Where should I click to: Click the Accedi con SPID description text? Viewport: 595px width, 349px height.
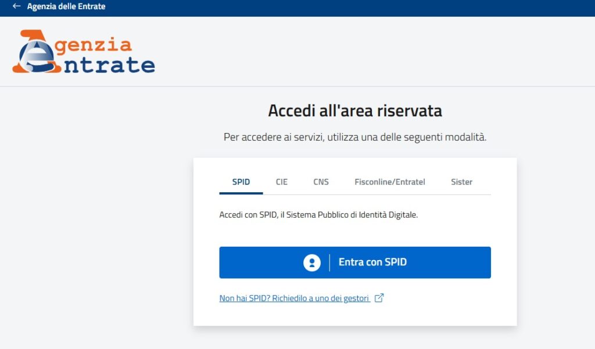click(x=318, y=215)
